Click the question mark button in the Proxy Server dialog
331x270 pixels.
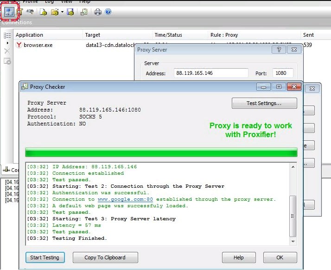pyautogui.click(x=279, y=50)
